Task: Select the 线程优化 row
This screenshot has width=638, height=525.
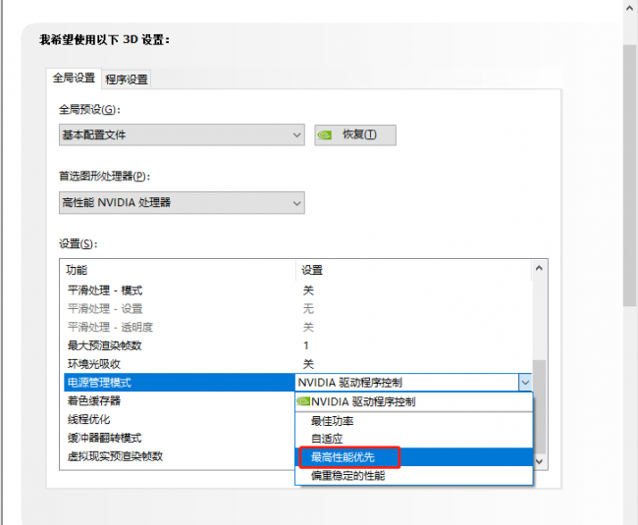Action: click(x=179, y=419)
